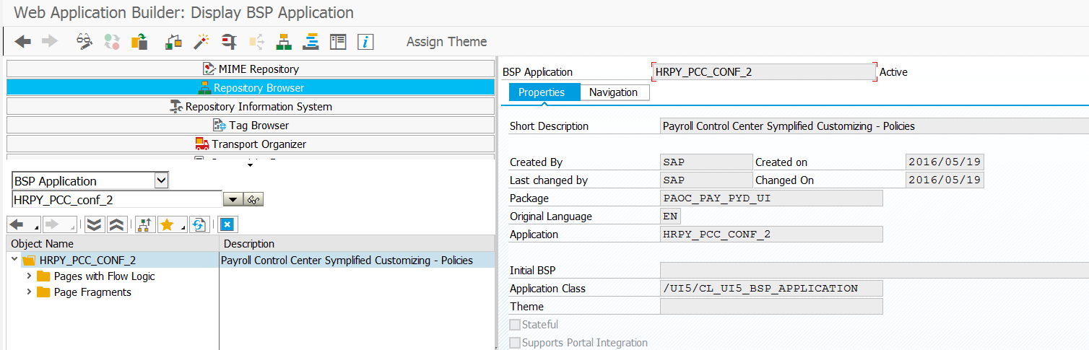Open Other Object icon in toolbar
The image size is (1089, 350).
point(139,42)
